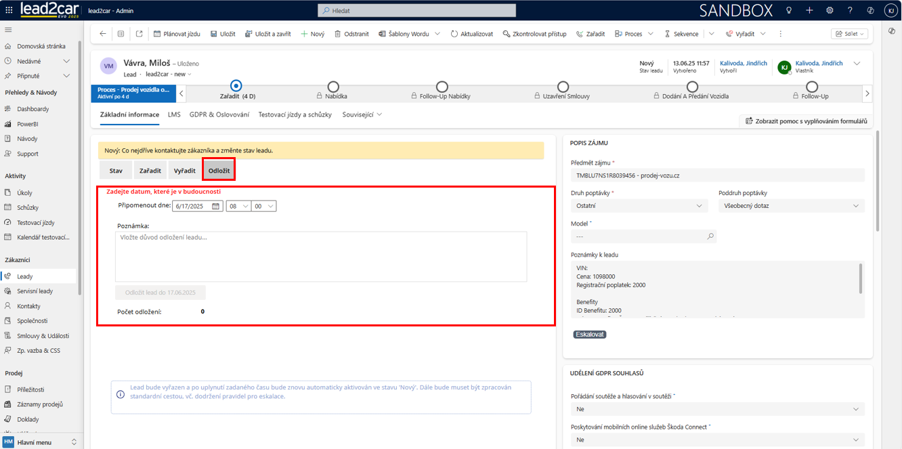This screenshot has height=449, width=902.
Task: Click the Odložit button
Action: [219, 171]
